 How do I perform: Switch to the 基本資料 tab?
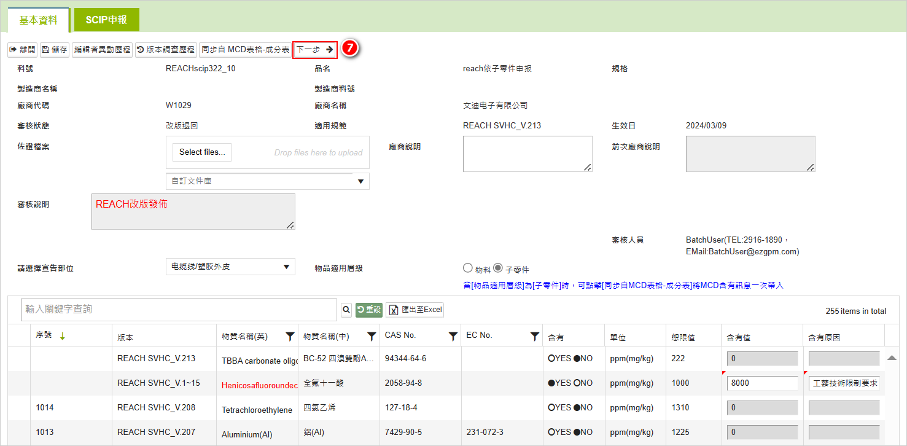[x=38, y=20]
